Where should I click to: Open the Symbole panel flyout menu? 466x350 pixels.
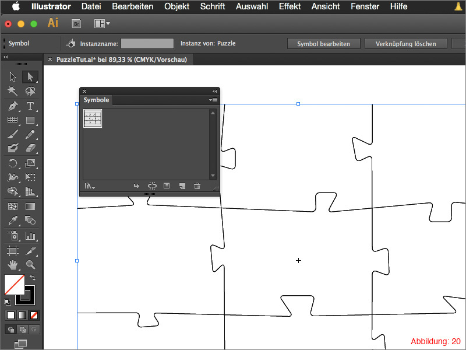pyautogui.click(x=213, y=100)
